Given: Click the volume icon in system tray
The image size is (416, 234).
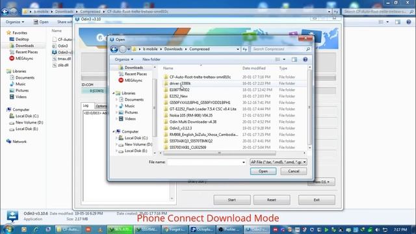Looking at the screenshot, I should tap(377, 229).
